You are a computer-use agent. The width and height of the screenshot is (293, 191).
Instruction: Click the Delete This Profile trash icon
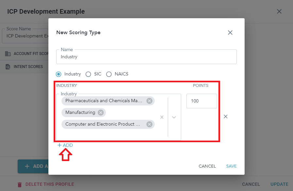pos(20,184)
